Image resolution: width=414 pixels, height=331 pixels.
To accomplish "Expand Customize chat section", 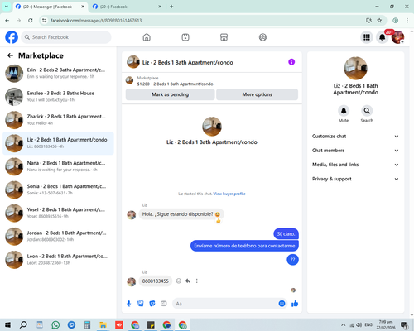I will (x=355, y=137).
